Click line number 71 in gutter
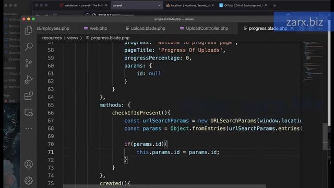334x188 pixels. tap(51, 152)
